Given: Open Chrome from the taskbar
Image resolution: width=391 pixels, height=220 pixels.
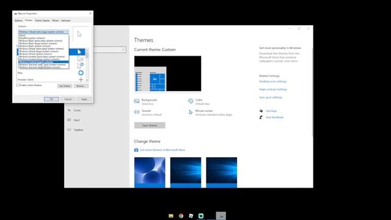Looking at the screenshot, I should coord(181,216).
